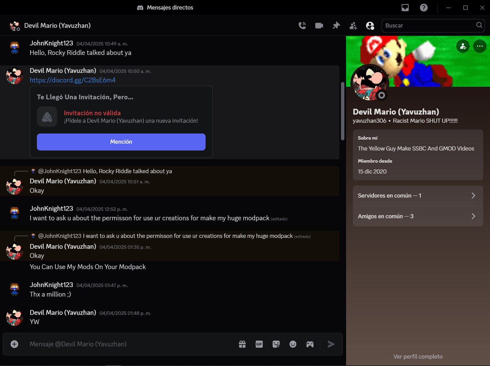Open the discord.gg/C2BsE6m4 invite link
Viewport: 490px width, 366px height.
[x=72, y=80]
